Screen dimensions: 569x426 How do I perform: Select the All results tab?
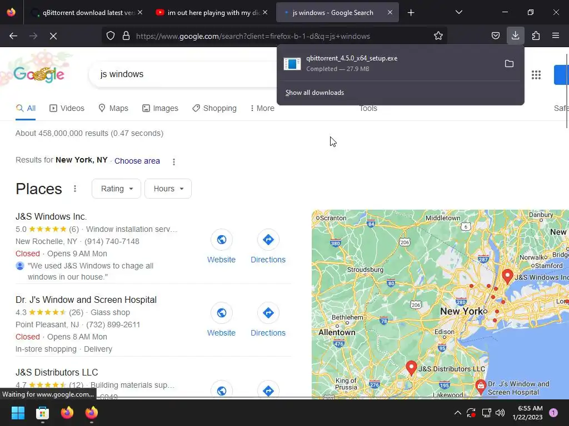26,108
